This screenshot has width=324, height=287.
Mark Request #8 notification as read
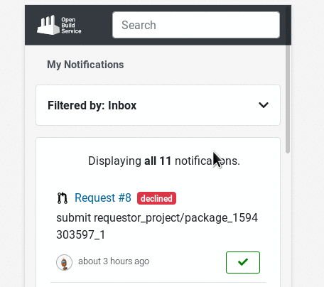click(243, 262)
